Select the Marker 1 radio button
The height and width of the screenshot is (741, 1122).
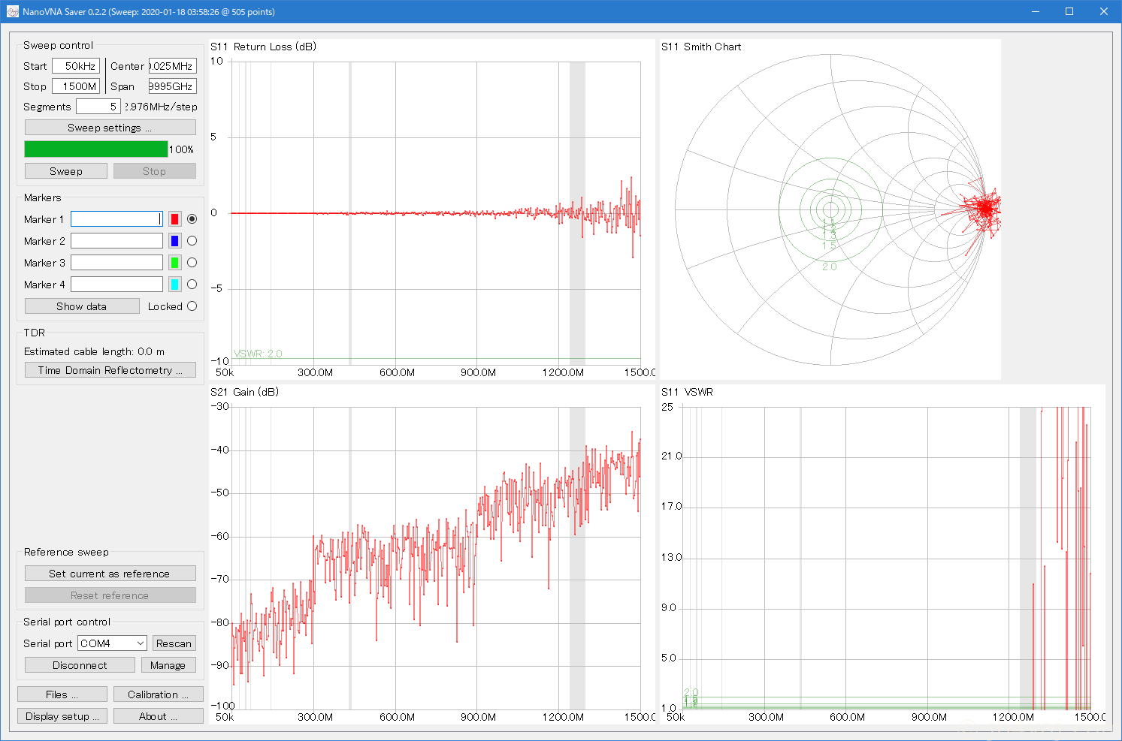[x=192, y=219]
